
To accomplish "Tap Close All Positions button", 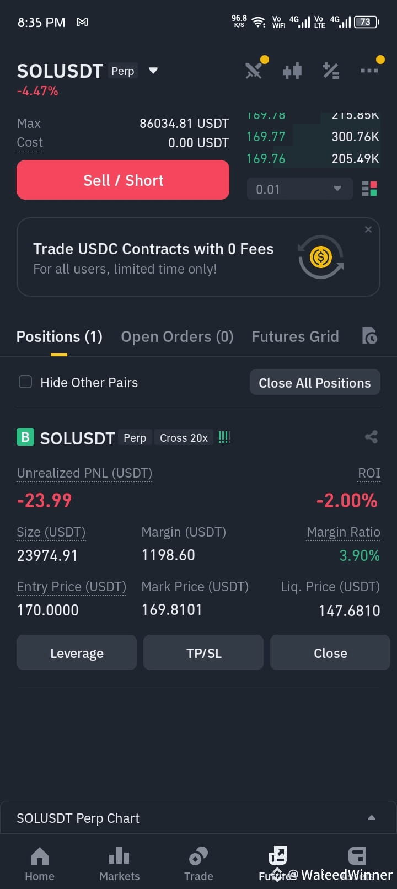I will coord(315,382).
